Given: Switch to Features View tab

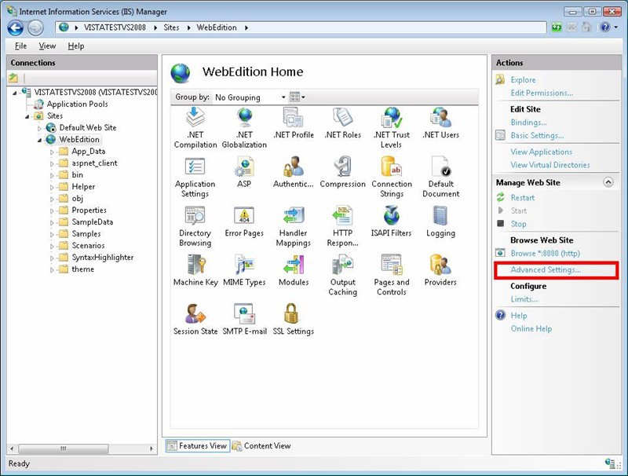Looking at the screenshot, I should point(198,445).
